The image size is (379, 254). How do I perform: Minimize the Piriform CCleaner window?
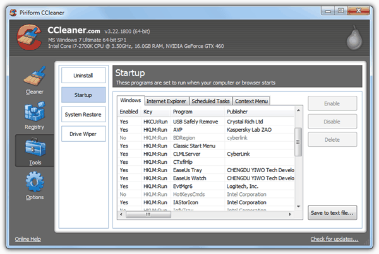(328, 11)
